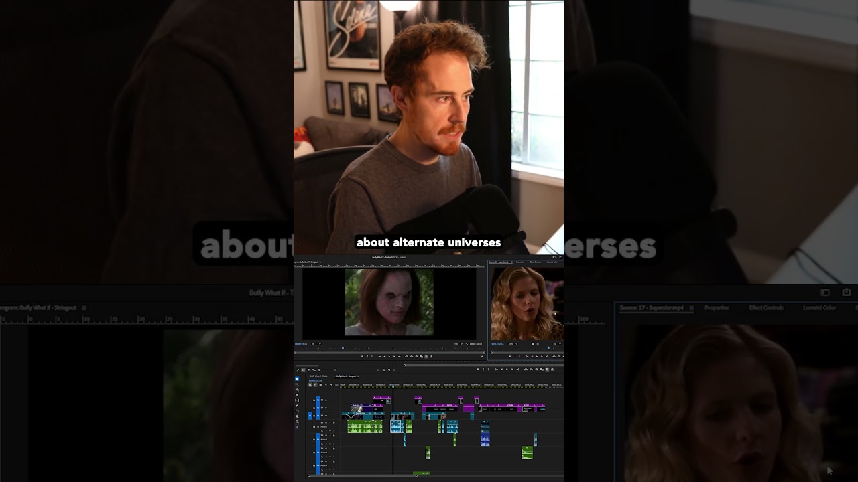Viewport: 858px width, 482px height.
Task: Select the Rectangle tool
Action: point(298,411)
